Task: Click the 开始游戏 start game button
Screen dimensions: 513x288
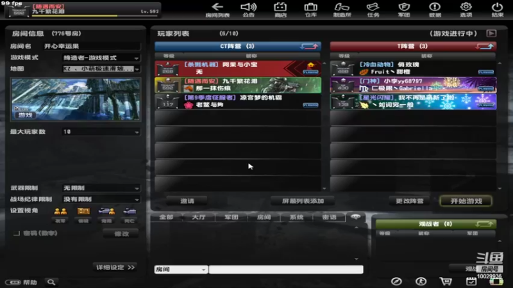Action: coord(466,201)
